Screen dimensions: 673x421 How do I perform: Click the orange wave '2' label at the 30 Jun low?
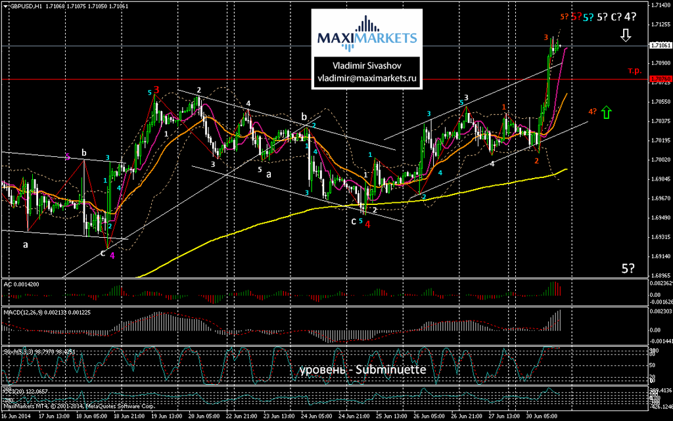[x=536, y=161]
